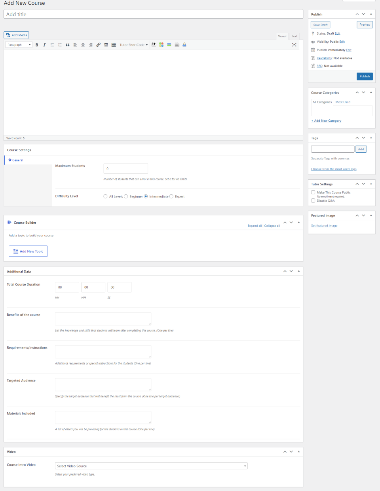Image resolution: width=380 pixels, height=491 pixels.
Task: Collapse the Tutor Settings panel
Action: (x=371, y=184)
